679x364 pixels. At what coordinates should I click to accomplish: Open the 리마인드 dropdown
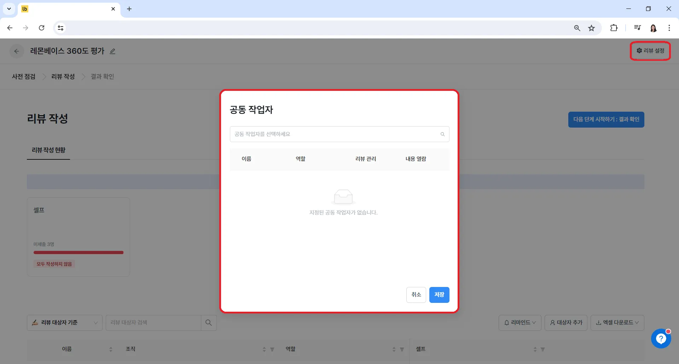[520, 323]
